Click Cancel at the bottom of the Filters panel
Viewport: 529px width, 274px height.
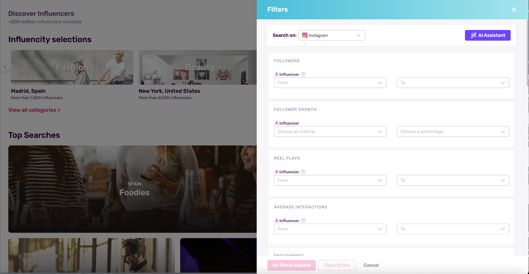pyautogui.click(x=371, y=265)
